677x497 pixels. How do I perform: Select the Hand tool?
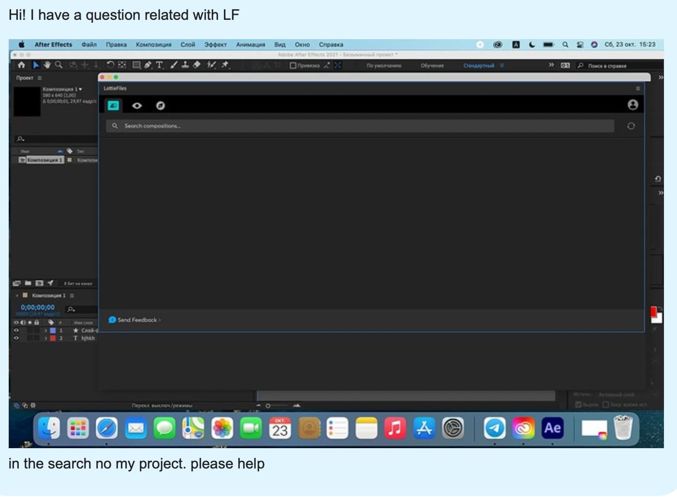[x=47, y=65]
